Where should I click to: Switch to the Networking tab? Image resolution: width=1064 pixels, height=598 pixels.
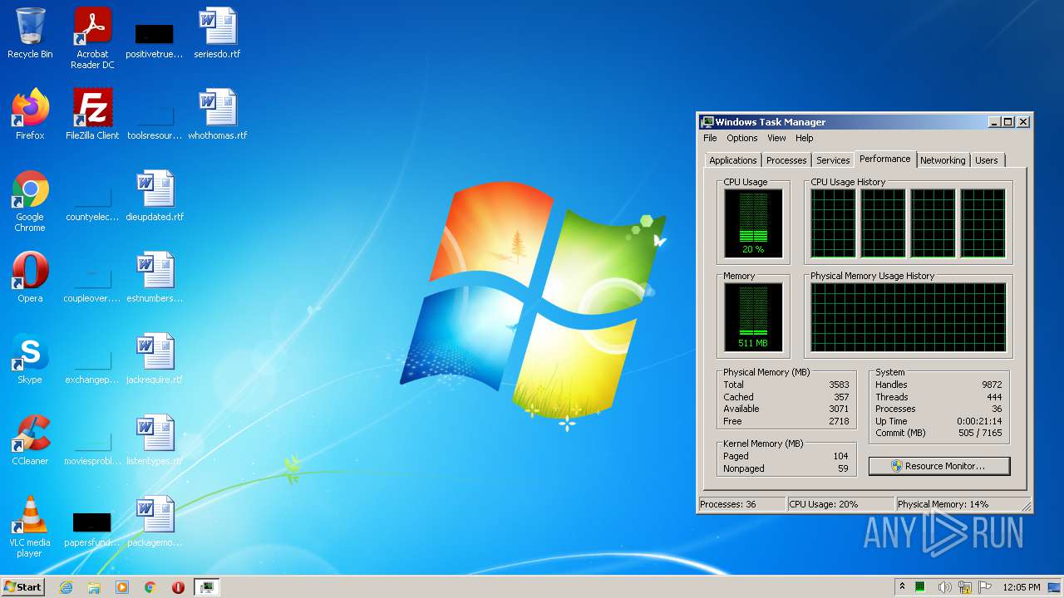click(943, 160)
